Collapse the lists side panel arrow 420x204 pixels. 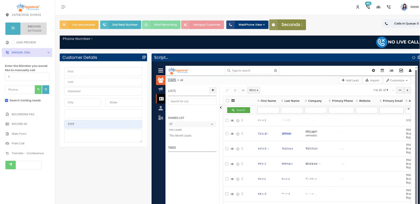click(221, 107)
